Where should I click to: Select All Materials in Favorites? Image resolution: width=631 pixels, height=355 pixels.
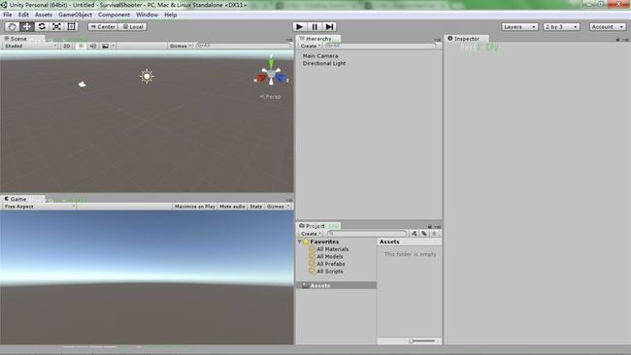pos(332,249)
